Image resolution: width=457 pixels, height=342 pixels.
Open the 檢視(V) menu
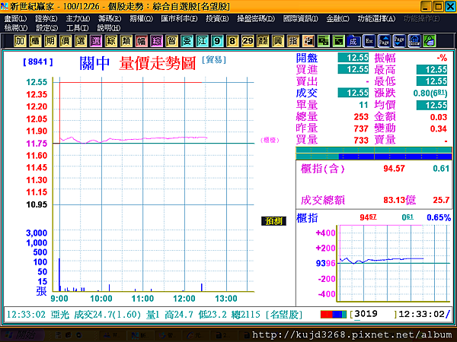16,28
